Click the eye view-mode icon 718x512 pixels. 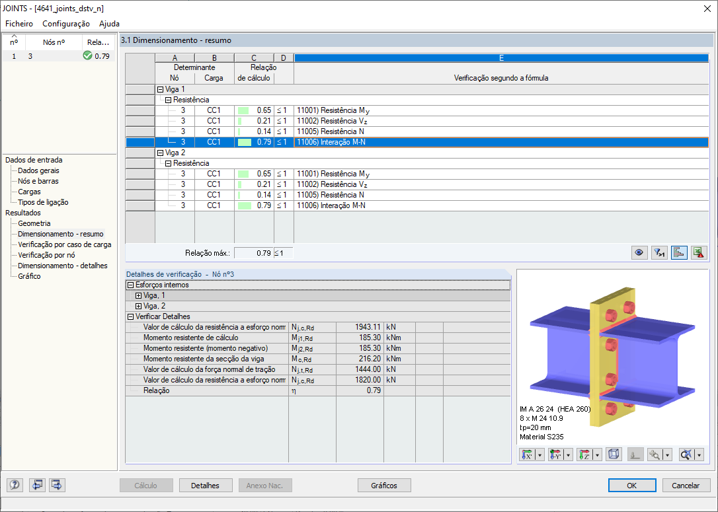(639, 252)
